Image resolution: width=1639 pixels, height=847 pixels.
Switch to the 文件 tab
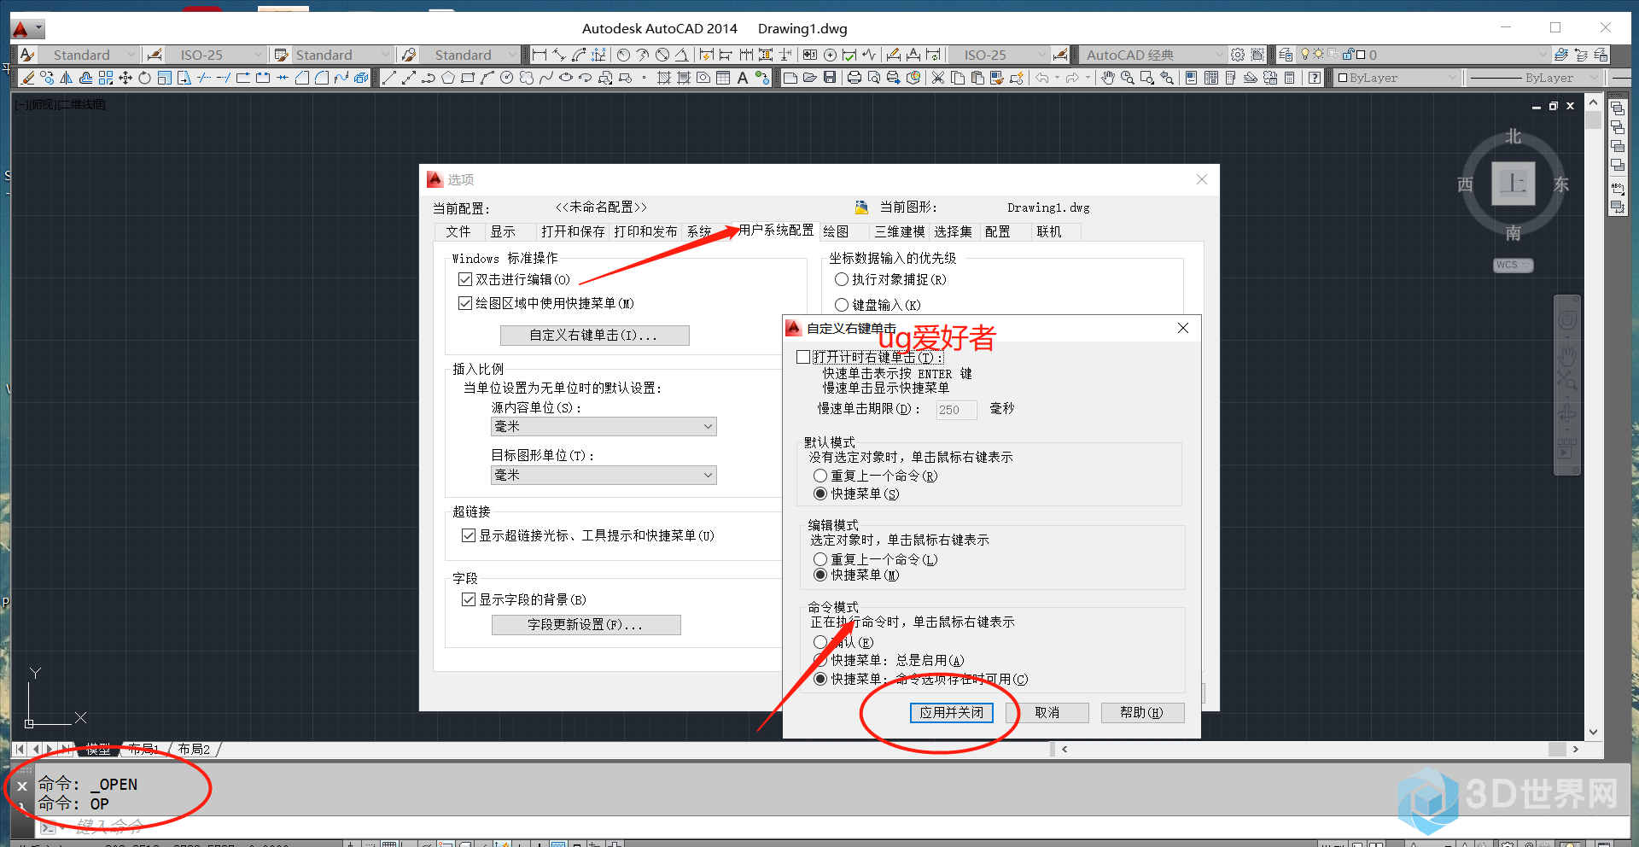[458, 232]
